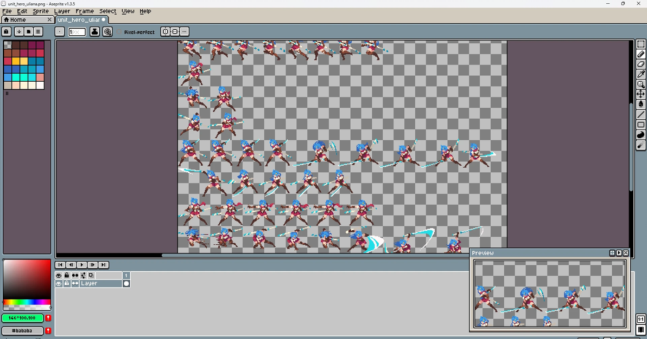
Task: Hide the Layer layer eye icon
Action: [x=59, y=283]
